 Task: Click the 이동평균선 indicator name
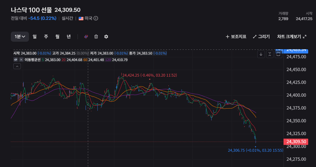pos(32,60)
